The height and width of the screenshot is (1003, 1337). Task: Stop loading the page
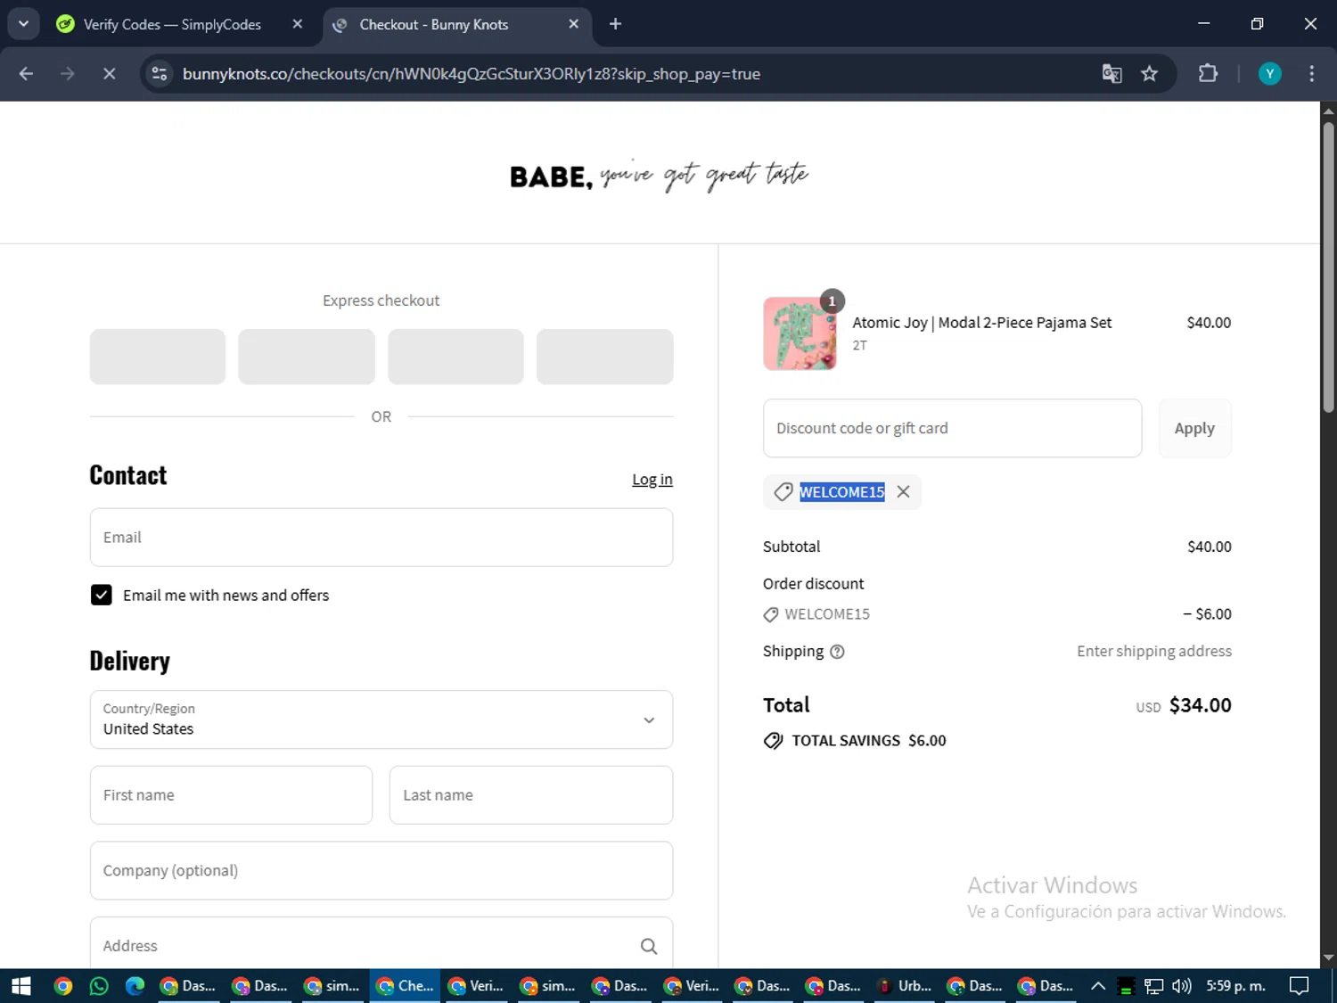click(109, 74)
